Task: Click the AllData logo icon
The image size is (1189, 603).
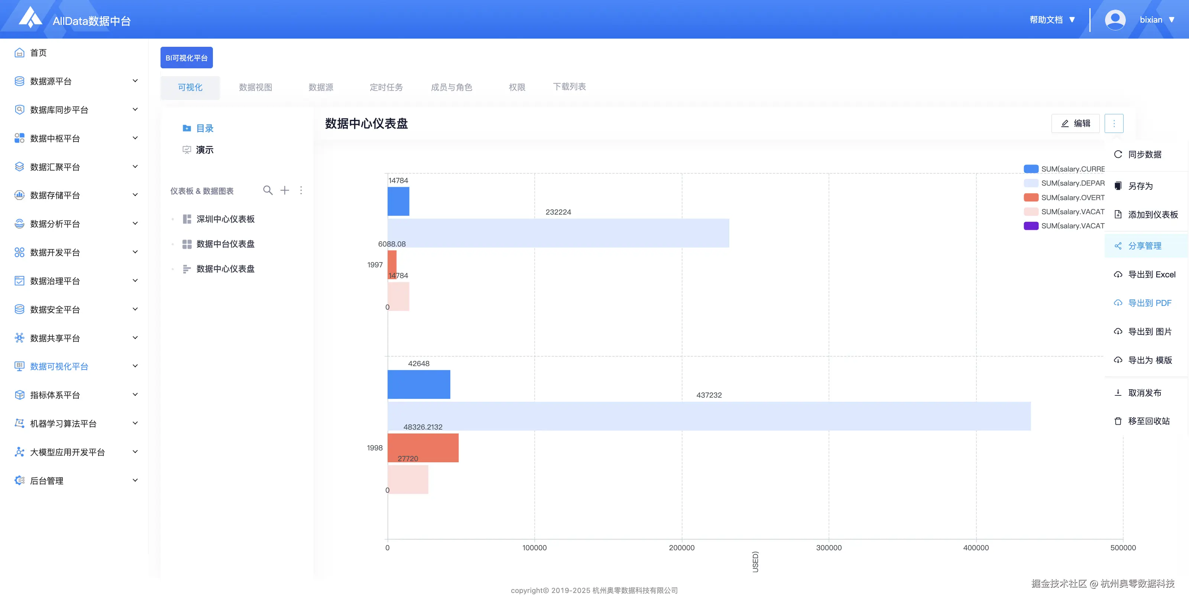Action: tap(30, 18)
